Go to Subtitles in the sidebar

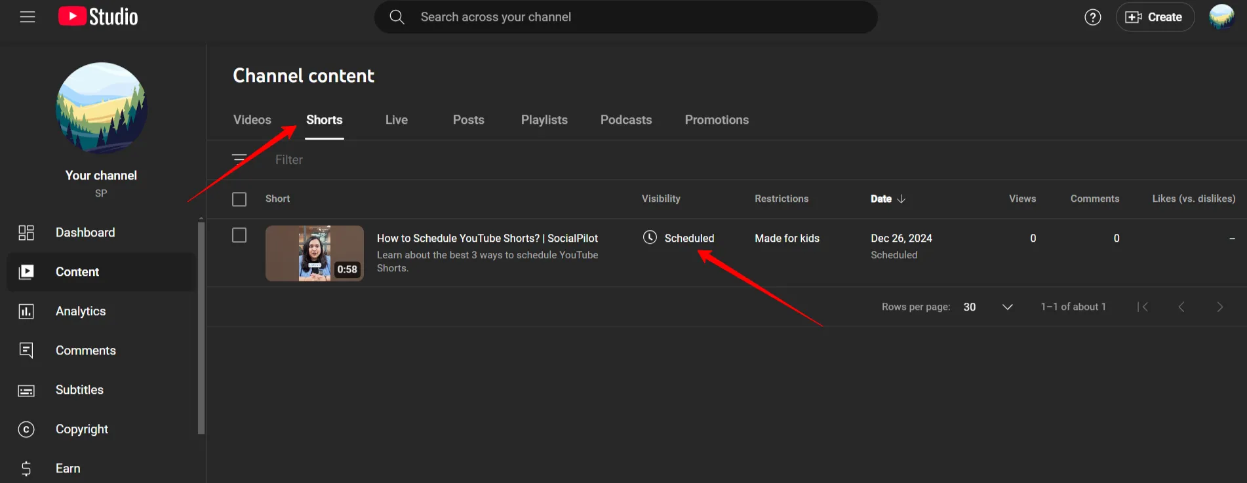pos(79,390)
